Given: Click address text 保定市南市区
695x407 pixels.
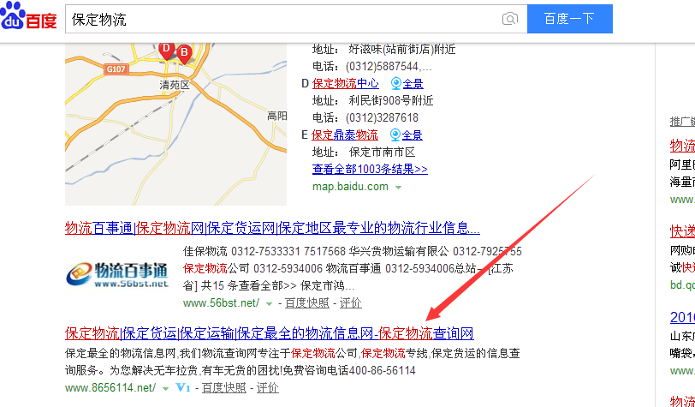Looking at the screenshot, I should [382, 153].
